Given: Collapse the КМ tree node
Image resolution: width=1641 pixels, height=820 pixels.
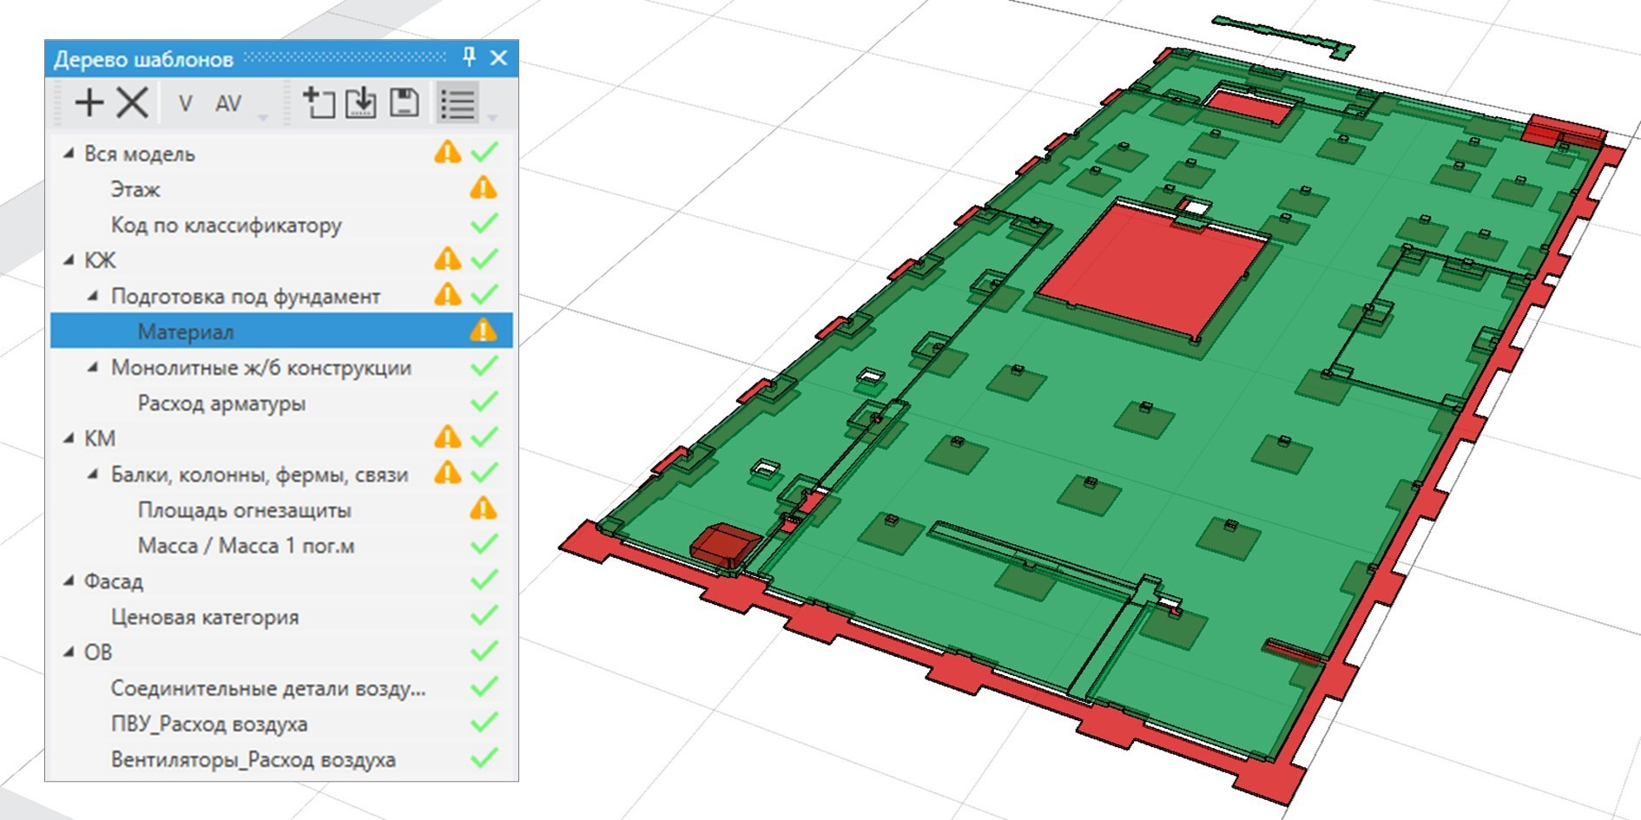Looking at the screenshot, I should (69, 438).
